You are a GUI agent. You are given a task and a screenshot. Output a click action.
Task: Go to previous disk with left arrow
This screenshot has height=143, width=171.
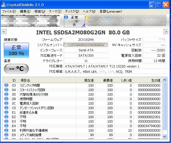point(4,32)
